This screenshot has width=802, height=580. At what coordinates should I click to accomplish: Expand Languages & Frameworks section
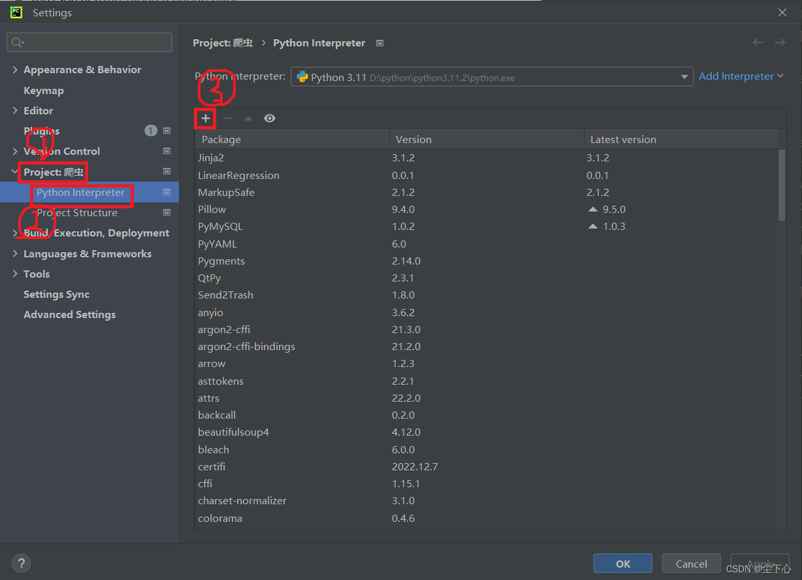15,253
